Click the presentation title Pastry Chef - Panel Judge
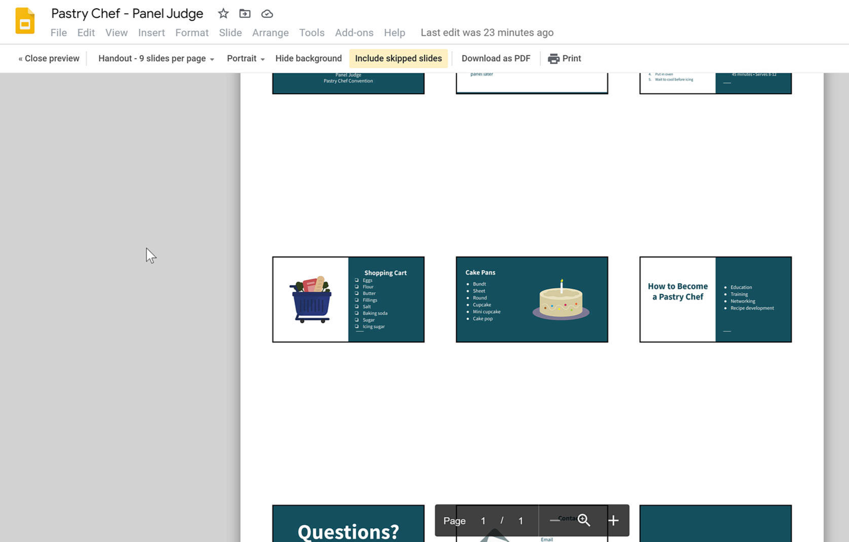 [x=127, y=14]
